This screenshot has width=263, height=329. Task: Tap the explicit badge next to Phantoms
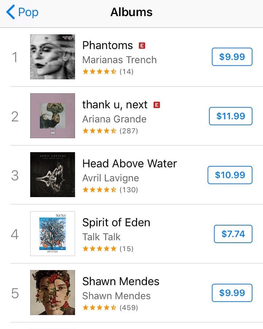142,46
